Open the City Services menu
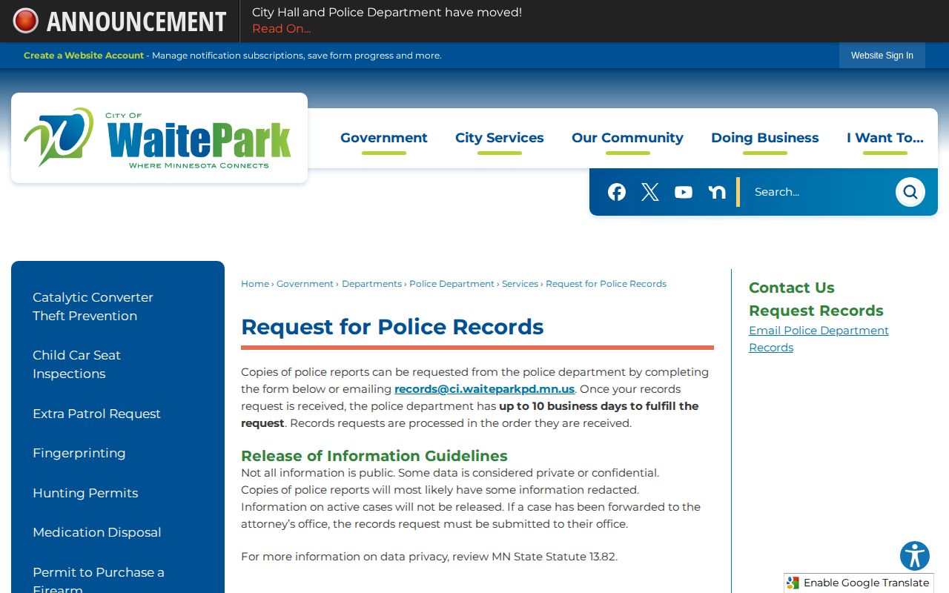The image size is (949, 593). tap(500, 138)
